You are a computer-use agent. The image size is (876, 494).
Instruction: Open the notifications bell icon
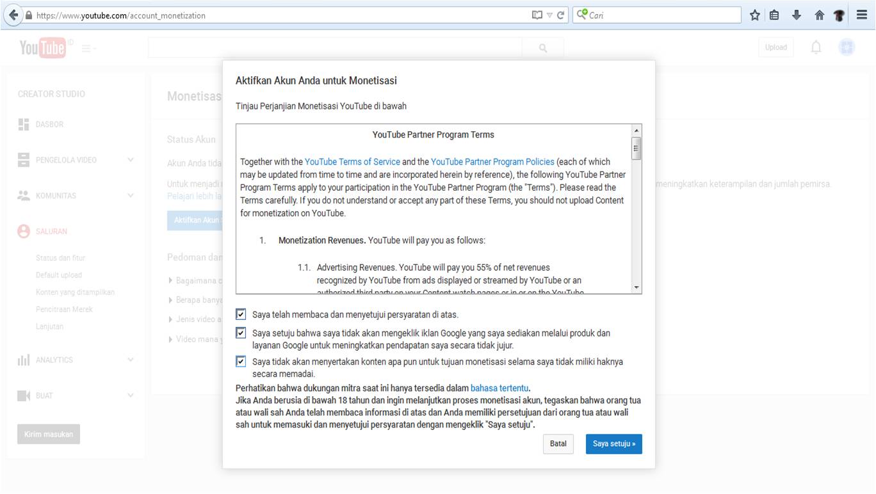pyautogui.click(x=816, y=47)
